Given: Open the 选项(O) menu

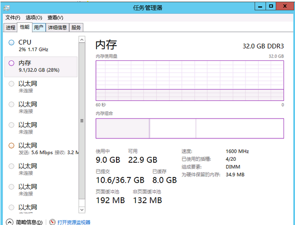Looking at the screenshot, I should pyautogui.click(x=34, y=18).
